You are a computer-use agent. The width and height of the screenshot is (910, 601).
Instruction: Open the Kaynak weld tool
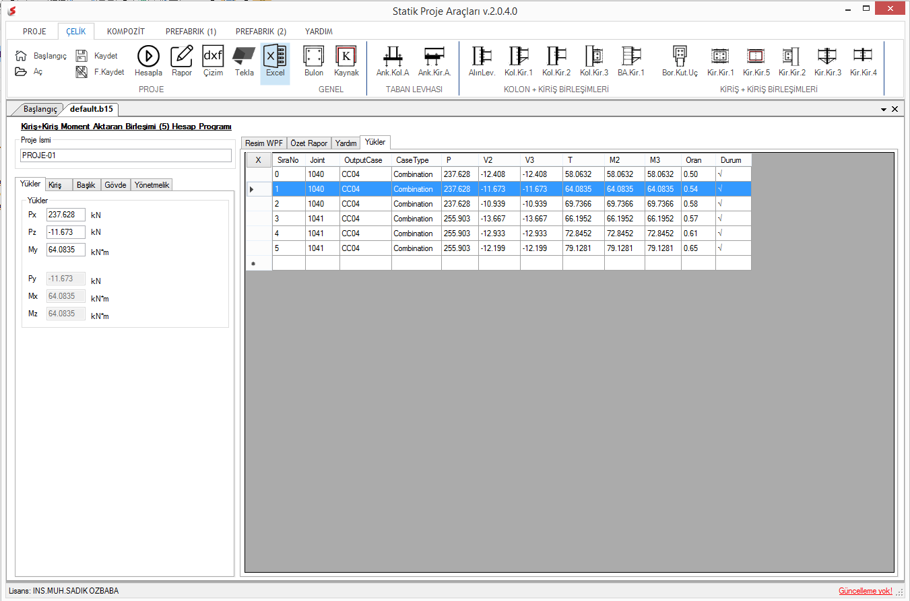(x=346, y=61)
